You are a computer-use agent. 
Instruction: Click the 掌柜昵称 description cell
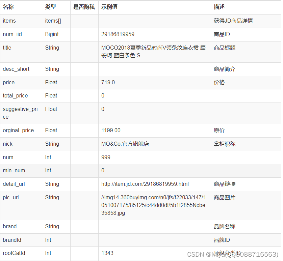pos(225,144)
